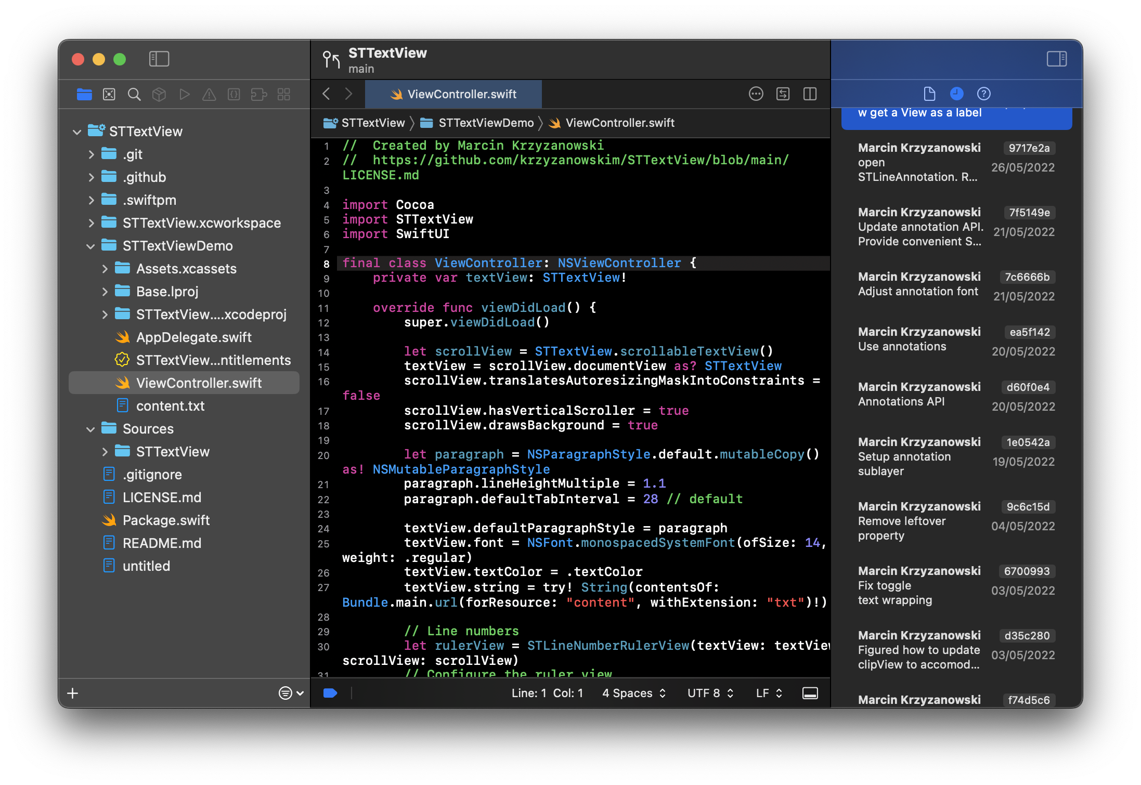Open the grid navigator icon

(x=284, y=94)
